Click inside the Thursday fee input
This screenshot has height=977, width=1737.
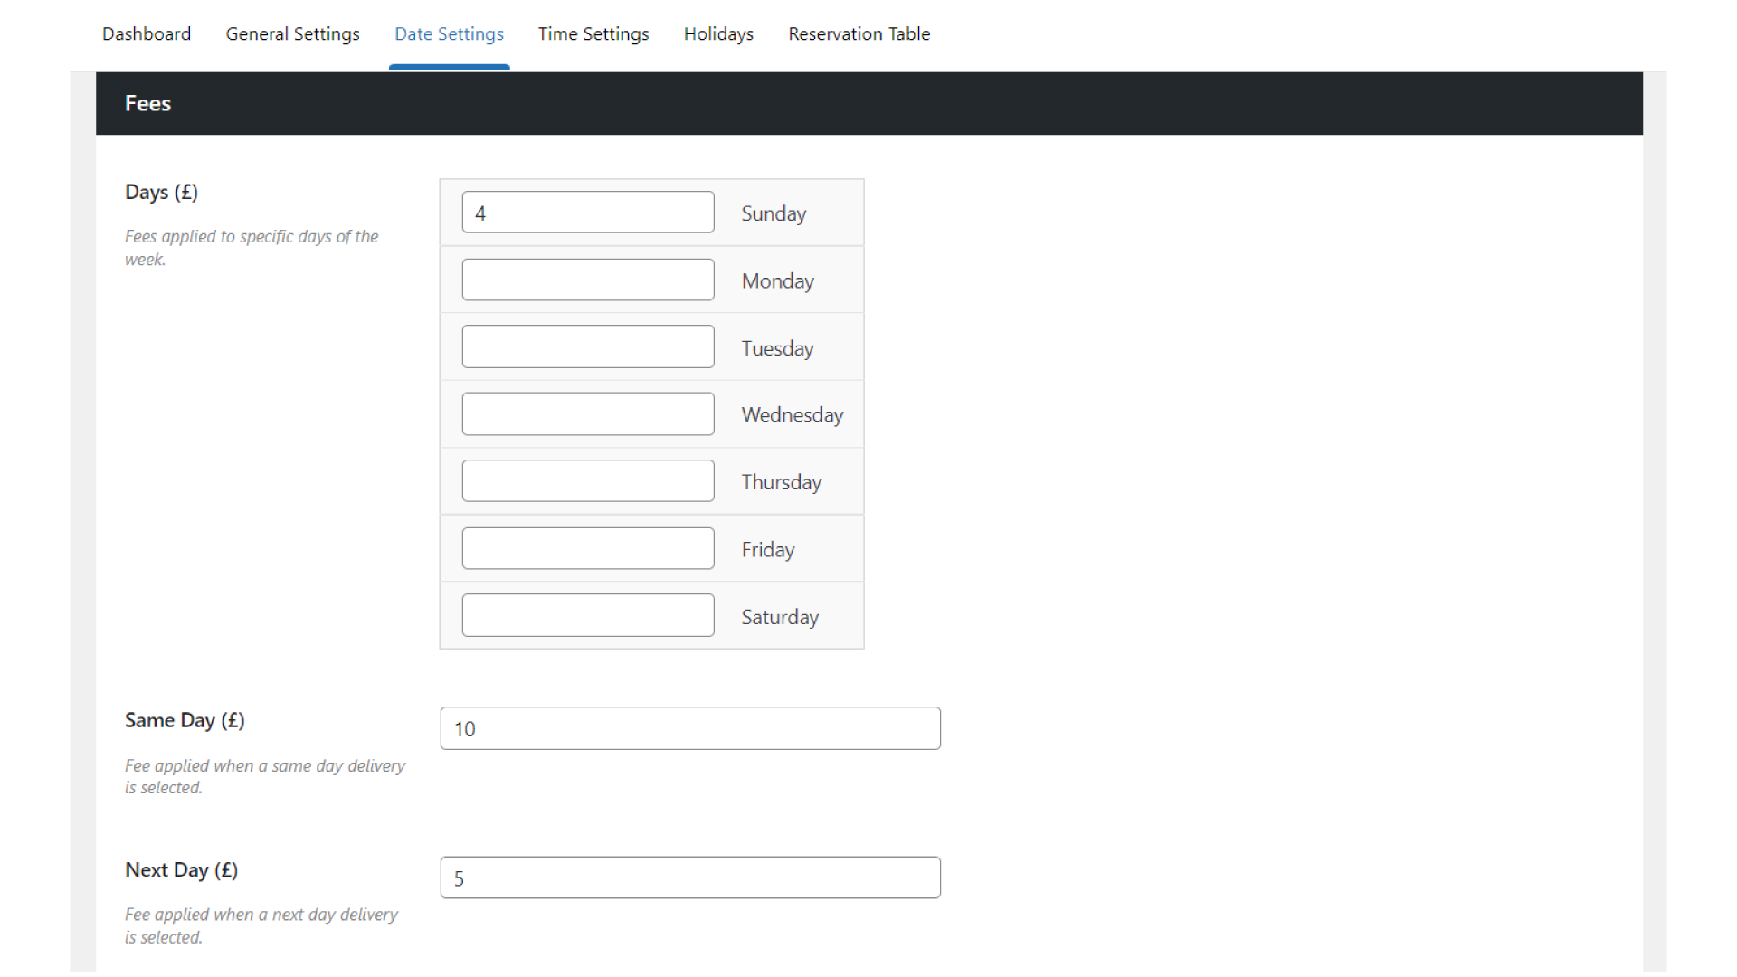coord(587,480)
